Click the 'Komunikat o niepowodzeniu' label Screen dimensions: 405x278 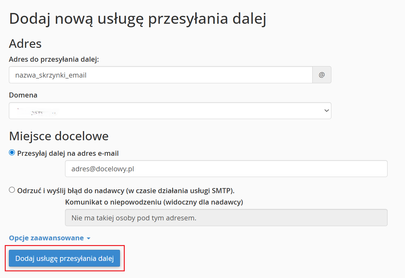point(154,202)
